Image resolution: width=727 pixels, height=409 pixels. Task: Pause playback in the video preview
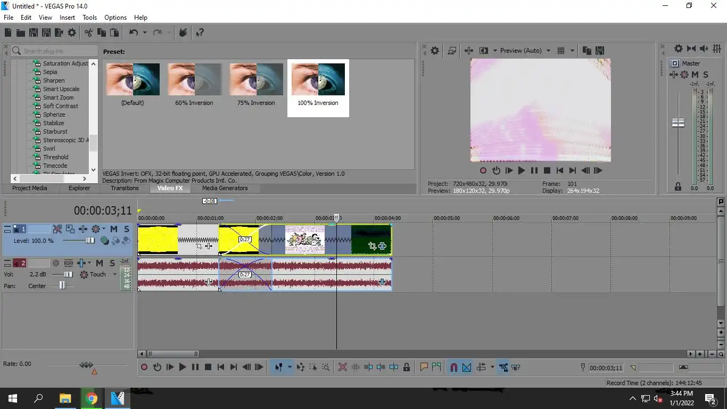534,170
